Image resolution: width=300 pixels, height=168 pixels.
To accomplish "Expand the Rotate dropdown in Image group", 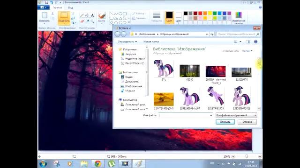I will pos(74,23).
